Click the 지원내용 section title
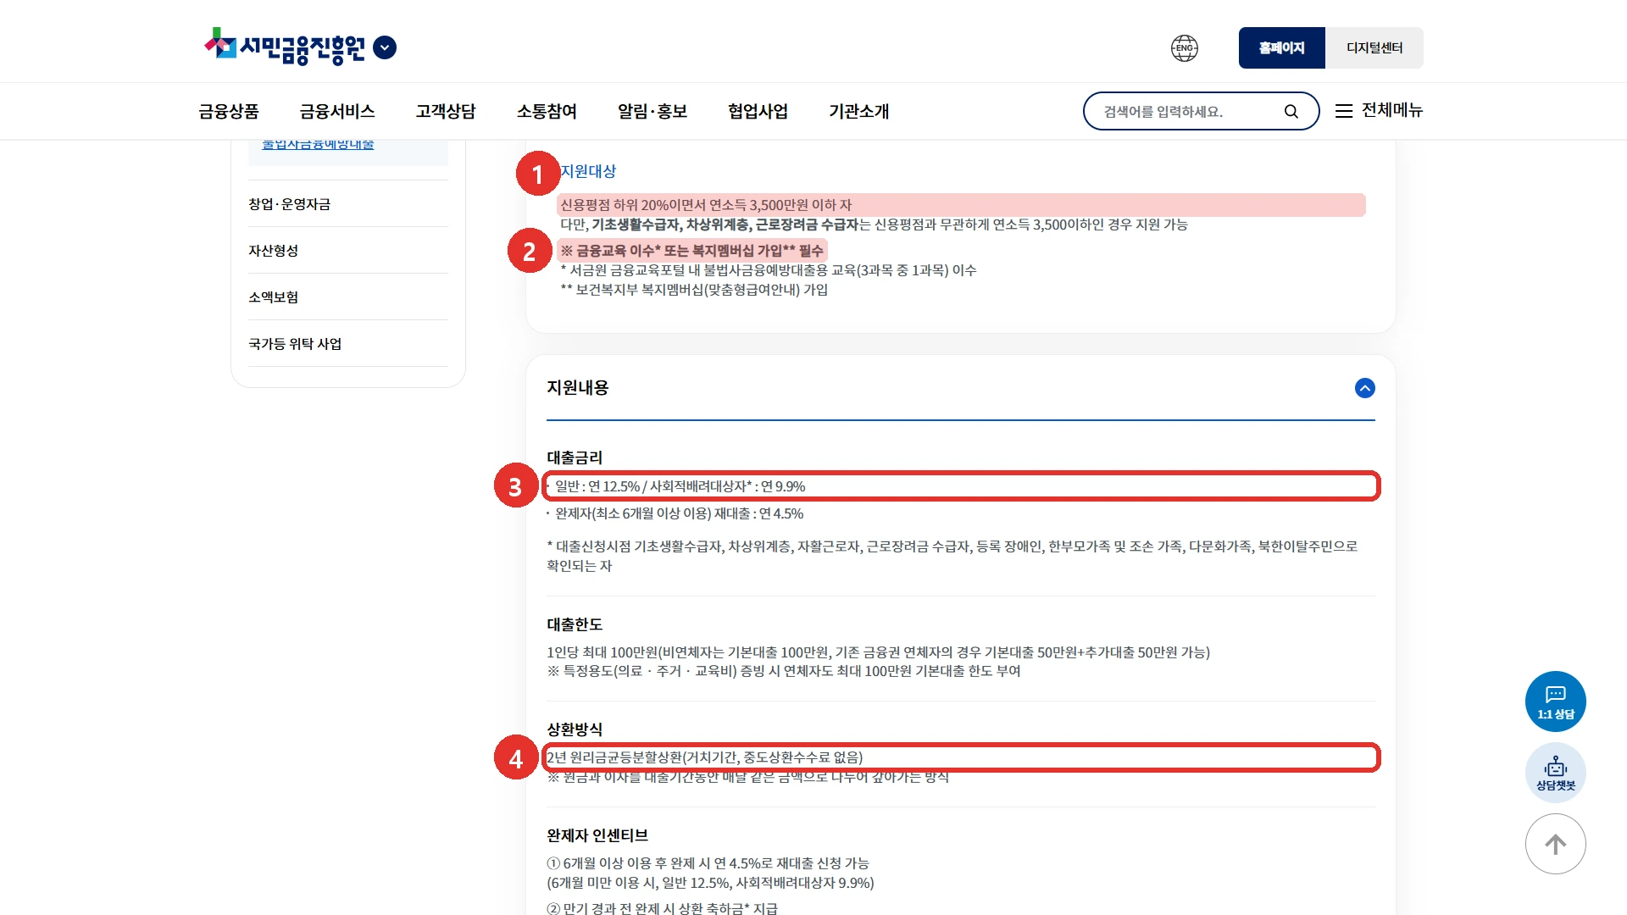This screenshot has width=1627, height=915. click(578, 388)
